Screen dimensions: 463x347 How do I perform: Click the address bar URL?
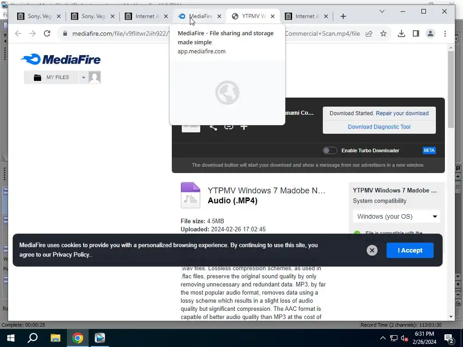click(x=216, y=33)
